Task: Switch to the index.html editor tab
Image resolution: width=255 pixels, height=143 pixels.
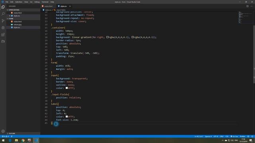Action: click(x=48, y=6)
